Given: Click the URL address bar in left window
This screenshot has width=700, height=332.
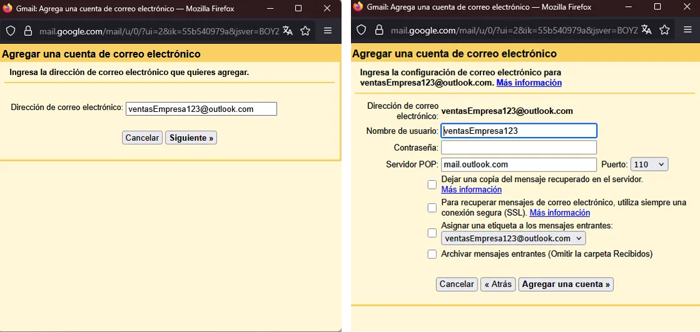Looking at the screenshot, I should click(159, 31).
